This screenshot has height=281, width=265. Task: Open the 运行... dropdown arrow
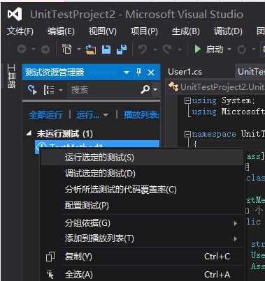(x=106, y=115)
